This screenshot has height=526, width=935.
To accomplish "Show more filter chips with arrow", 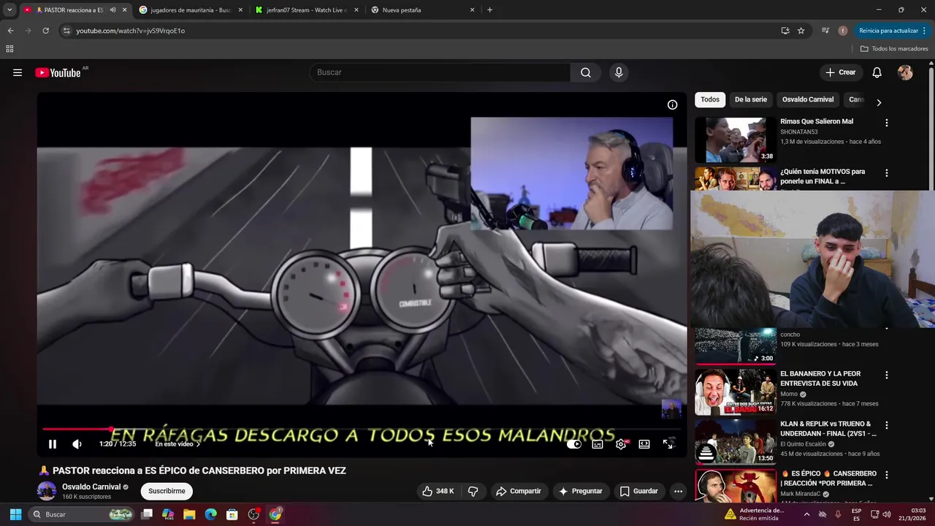I will [x=879, y=102].
